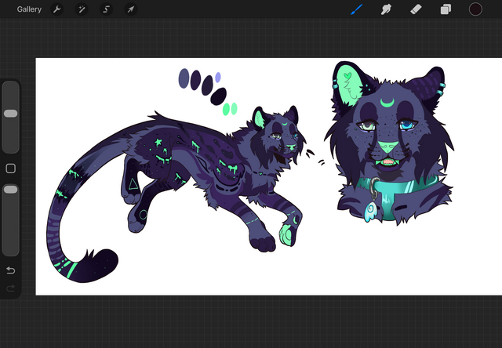The width and height of the screenshot is (502, 348).
Task: Select the Brush tool
Action: [357, 9]
